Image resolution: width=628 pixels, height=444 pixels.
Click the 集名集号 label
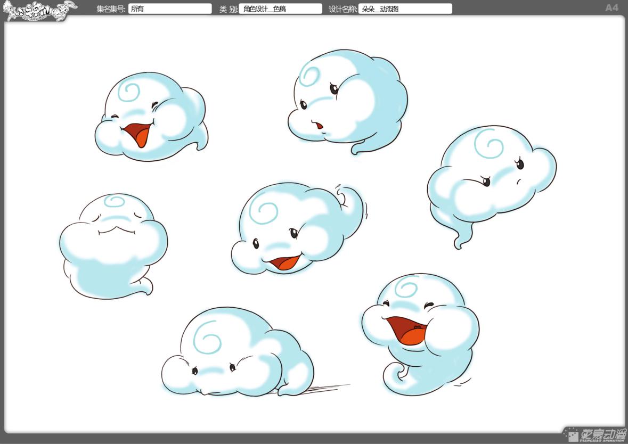pos(111,9)
